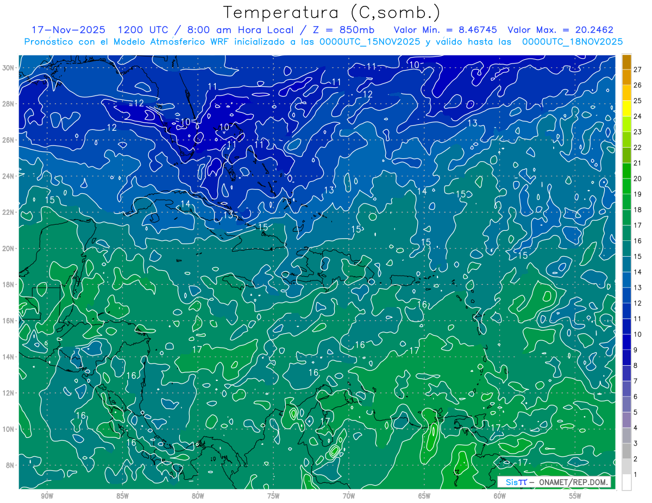Click the 28N latitude axis label
Screen dimensions: 652x503
9,104
